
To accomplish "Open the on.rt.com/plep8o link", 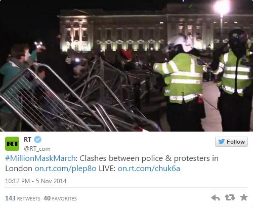I will [x=66, y=169].
